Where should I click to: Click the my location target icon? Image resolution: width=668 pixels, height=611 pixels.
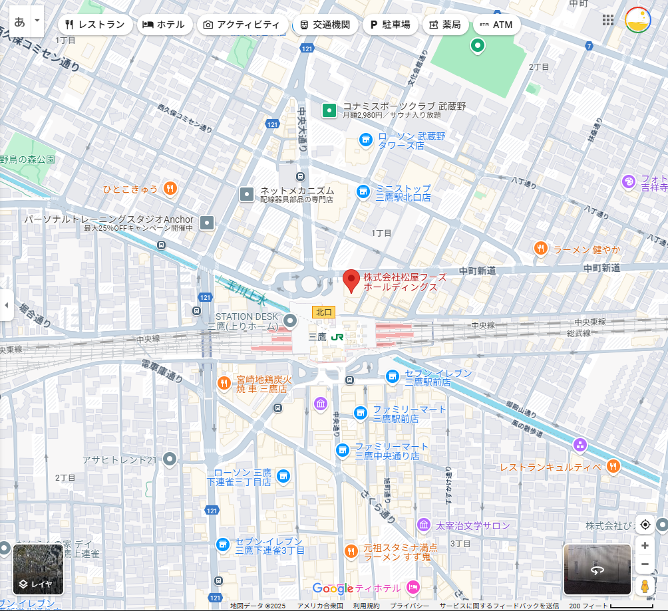[645, 525]
